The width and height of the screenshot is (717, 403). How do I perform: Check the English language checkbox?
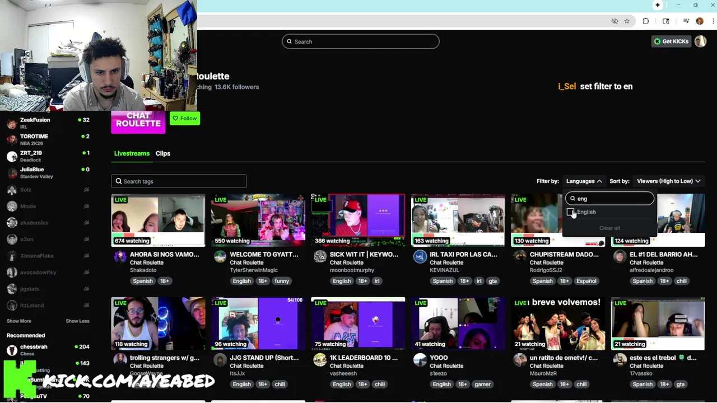pyautogui.click(x=570, y=212)
